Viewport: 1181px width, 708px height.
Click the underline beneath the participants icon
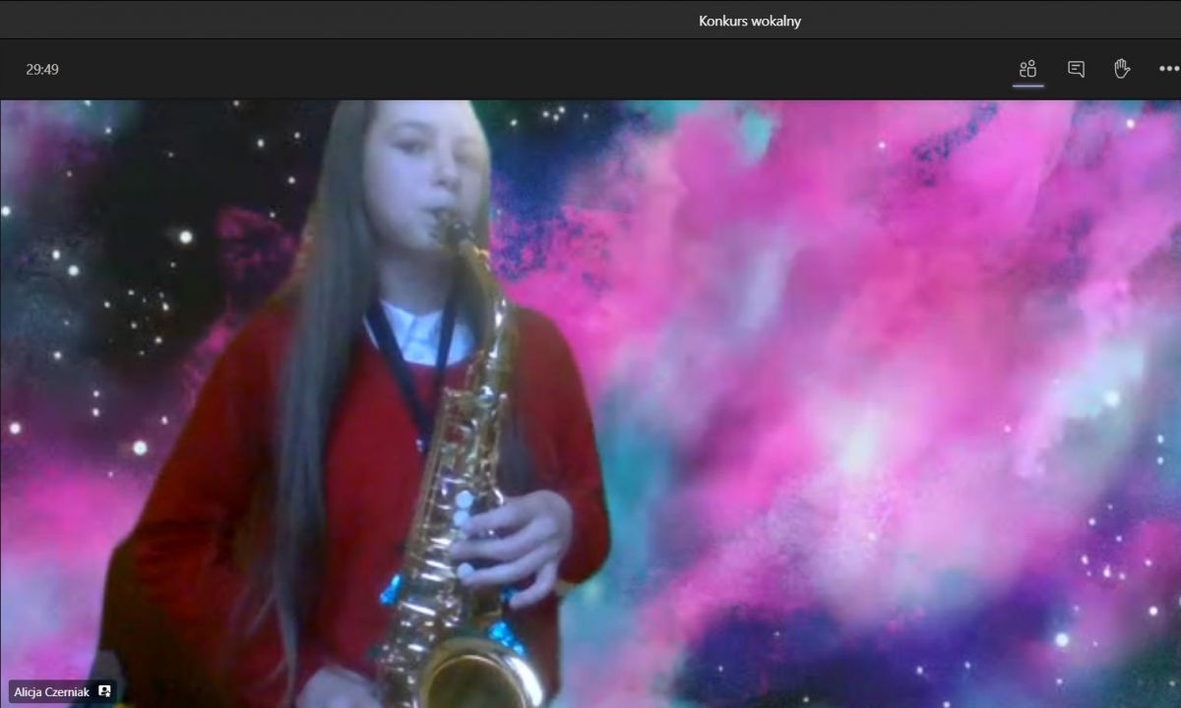[x=1028, y=86]
